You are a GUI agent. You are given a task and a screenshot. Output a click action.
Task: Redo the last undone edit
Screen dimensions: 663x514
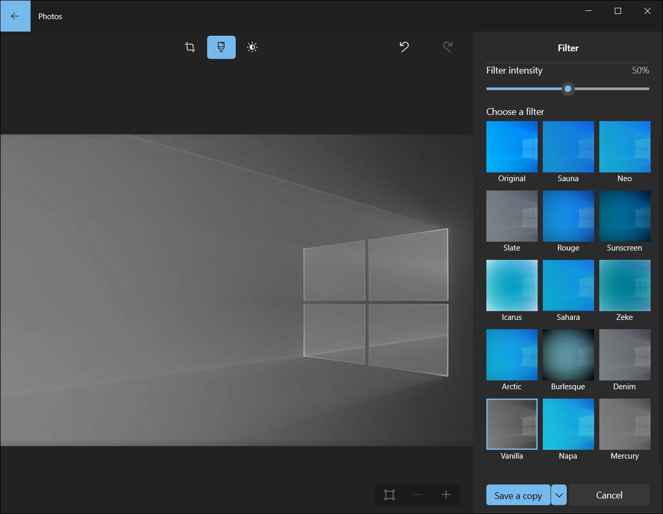[x=448, y=47]
